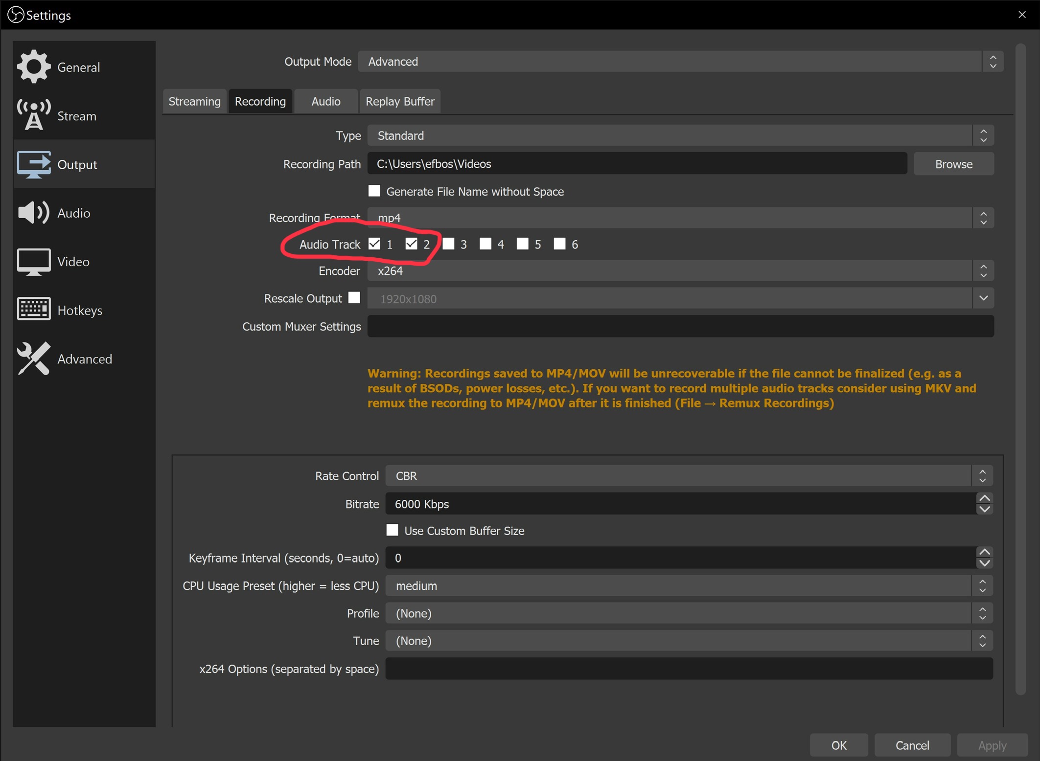Enable the Rescale Output checkbox
Image resolution: width=1040 pixels, height=761 pixels.
point(354,297)
